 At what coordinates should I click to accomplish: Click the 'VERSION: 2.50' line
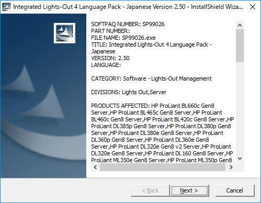(x=110, y=58)
